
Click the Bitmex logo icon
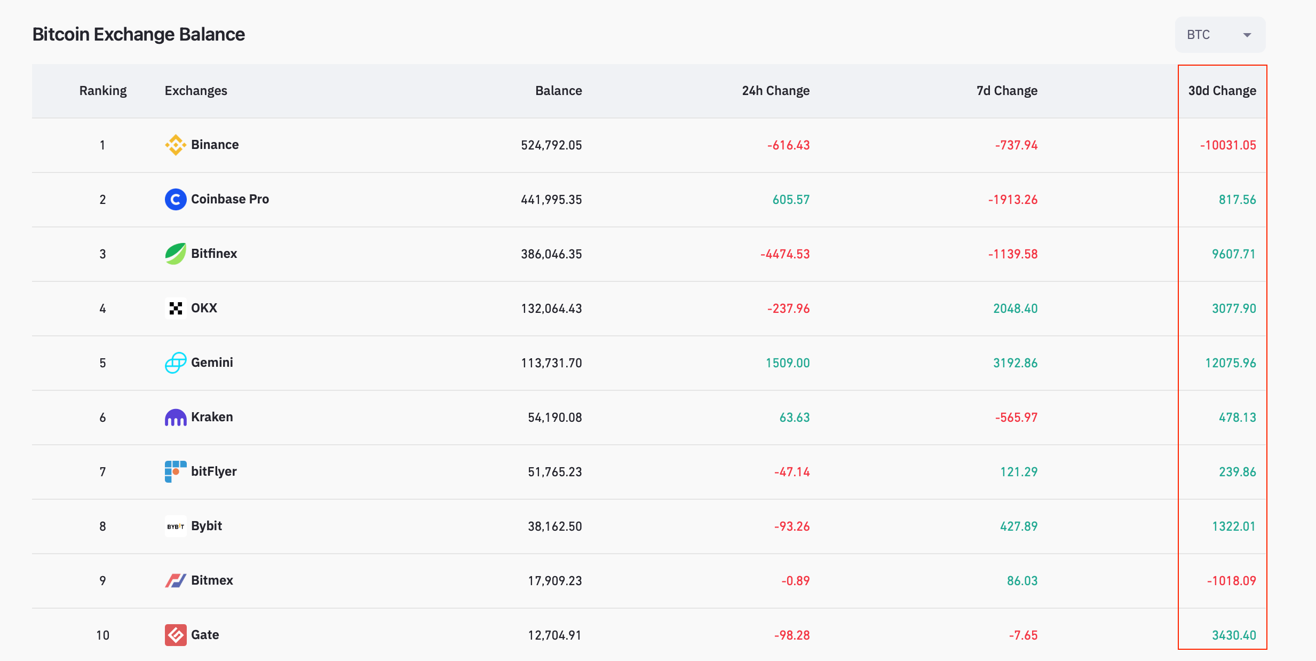[x=175, y=580]
